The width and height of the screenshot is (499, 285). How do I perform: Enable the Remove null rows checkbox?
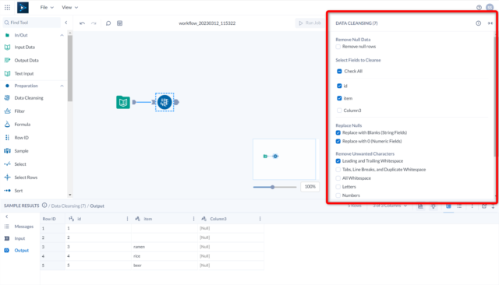click(x=338, y=47)
